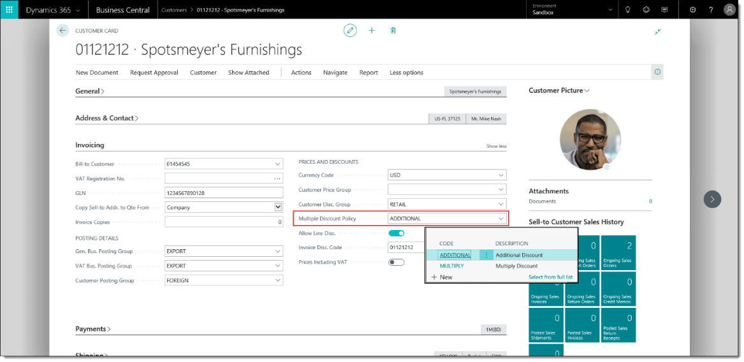Open the chat notifications icon
Image resolution: width=744 pixels, height=362 pixels.
665,10
